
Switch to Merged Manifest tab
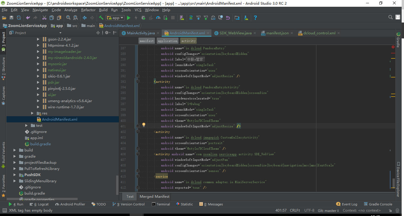[x=154, y=196]
